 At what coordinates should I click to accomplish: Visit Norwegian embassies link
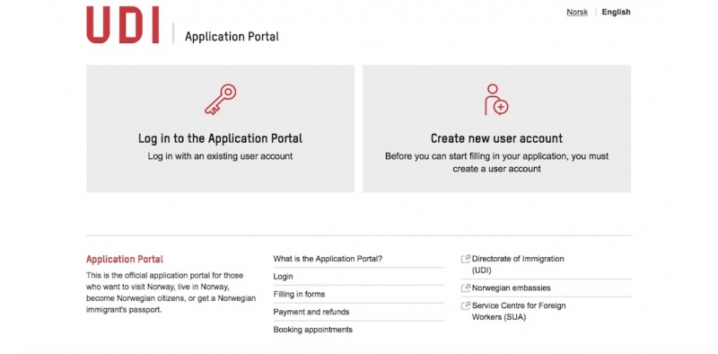[511, 288]
